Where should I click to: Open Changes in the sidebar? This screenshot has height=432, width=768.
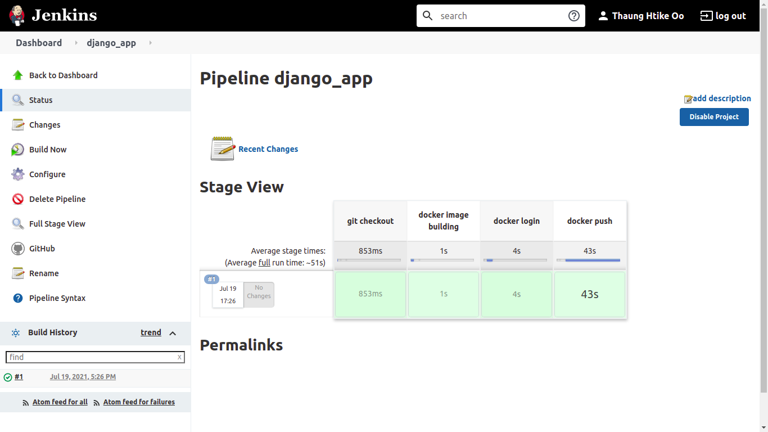[x=45, y=125]
